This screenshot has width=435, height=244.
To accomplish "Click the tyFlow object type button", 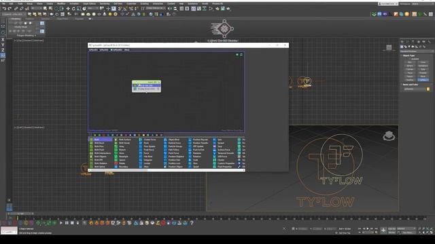I will [x=423, y=80].
